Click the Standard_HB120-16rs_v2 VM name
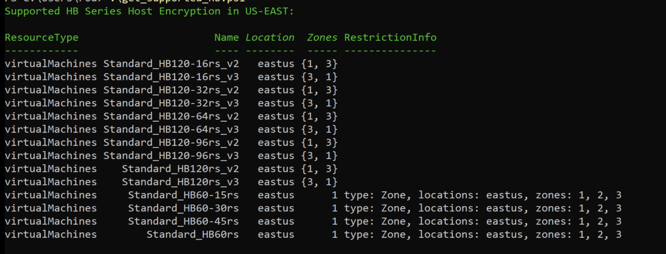Image resolution: width=666 pixels, height=254 pixels. tap(171, 64)
